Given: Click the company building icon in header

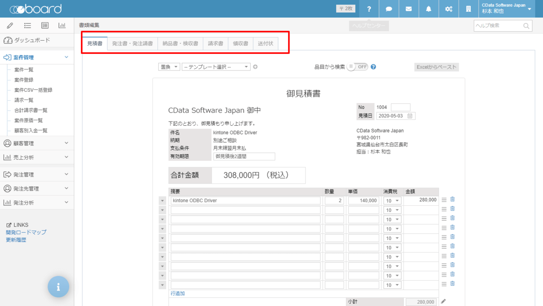Looking at the screenshot, I should click(468, 9).
